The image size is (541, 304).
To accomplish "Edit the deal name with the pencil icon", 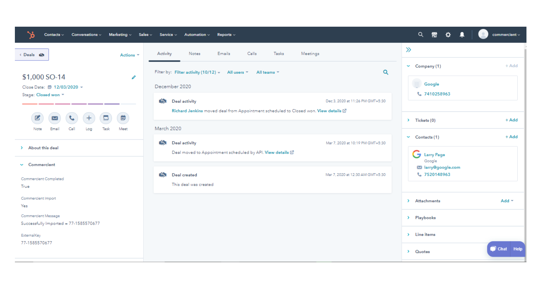I will (x=134, y=77).
